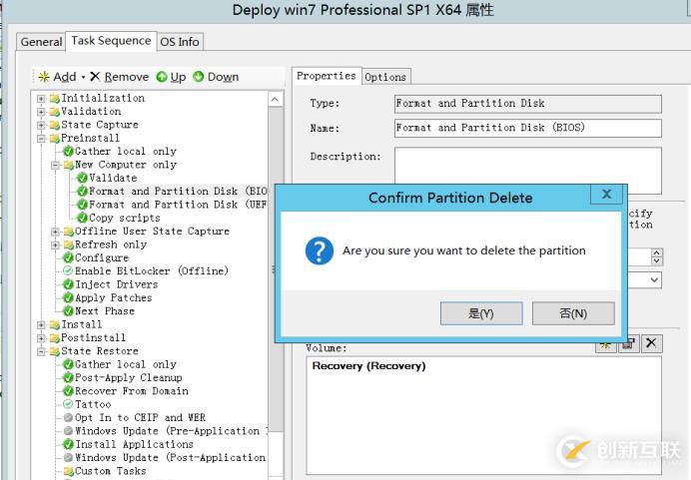This screenshot has height=480, width=691.
Task: Collapse the State Restore group
Action: point(41,351)
